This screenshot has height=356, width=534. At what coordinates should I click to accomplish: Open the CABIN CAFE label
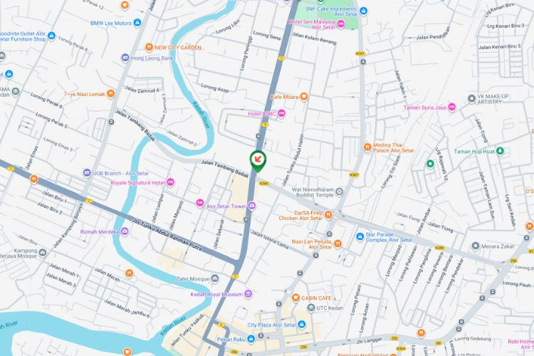316,298
